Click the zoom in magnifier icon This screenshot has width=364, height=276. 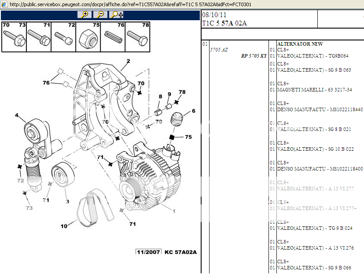(85, 15)
